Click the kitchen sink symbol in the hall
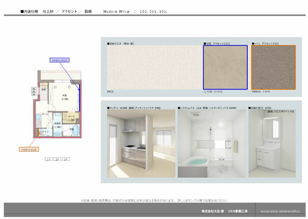Viewport: 308px width, 219px height. coord(38,117)
